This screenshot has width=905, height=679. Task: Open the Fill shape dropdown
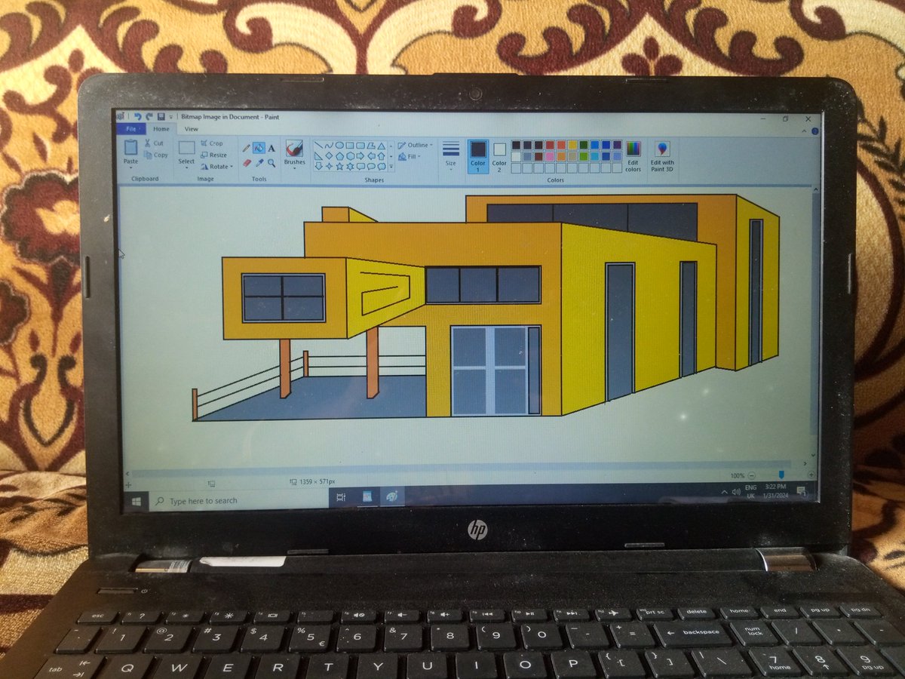click(x=412, y=156)
